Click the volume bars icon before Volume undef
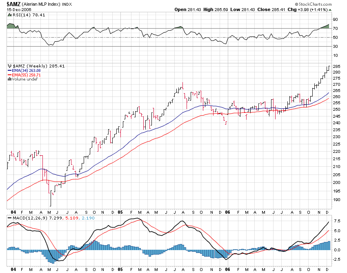This screenshot has height=273, width=347. coord(9,79)
